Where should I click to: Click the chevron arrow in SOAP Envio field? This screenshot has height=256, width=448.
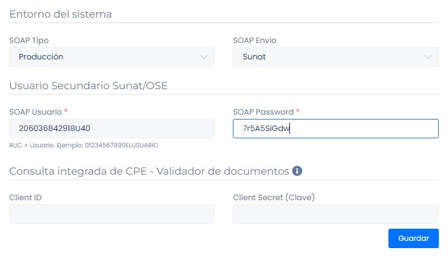[x=427, y=57]
